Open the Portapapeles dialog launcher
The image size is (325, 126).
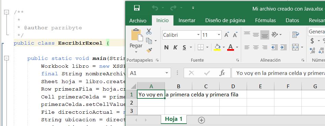[157, 60]
